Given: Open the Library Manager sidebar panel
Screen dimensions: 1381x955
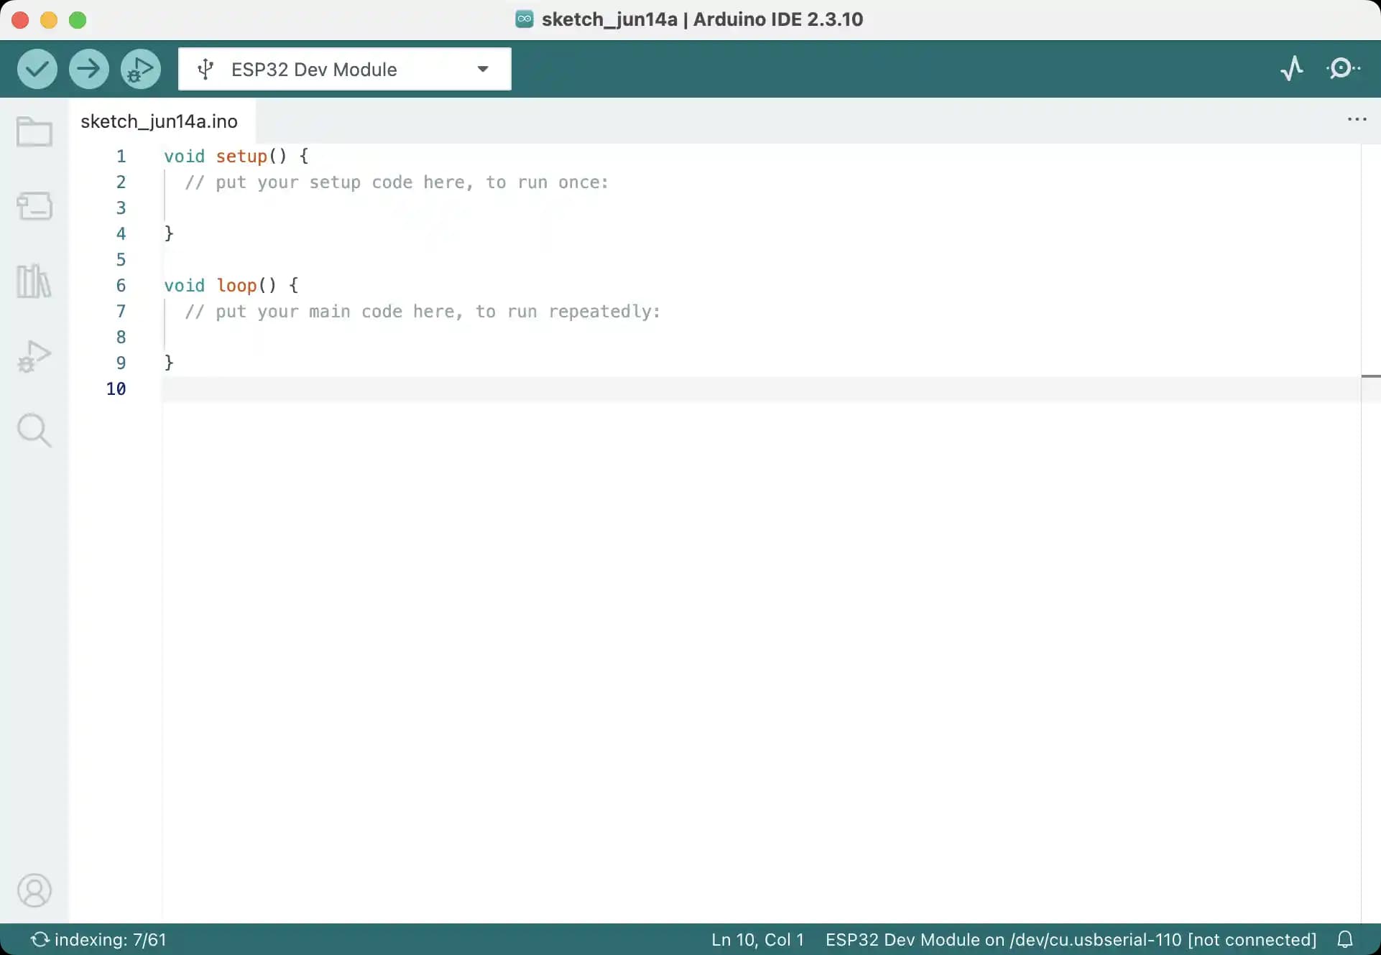Looking at the screenshot, I should [34, 281].
